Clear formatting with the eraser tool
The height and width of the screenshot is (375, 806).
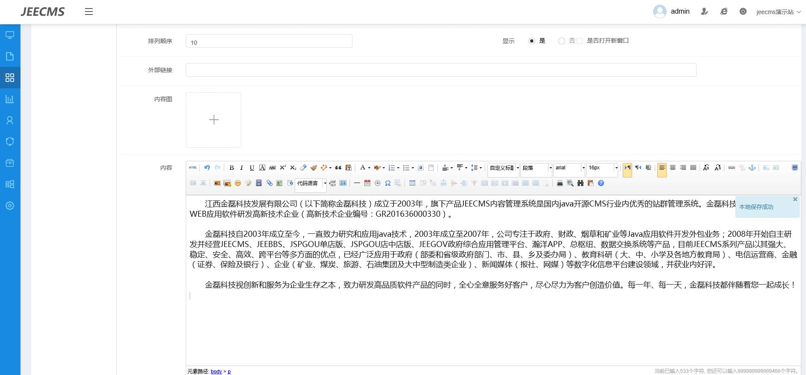click(303, 168)
